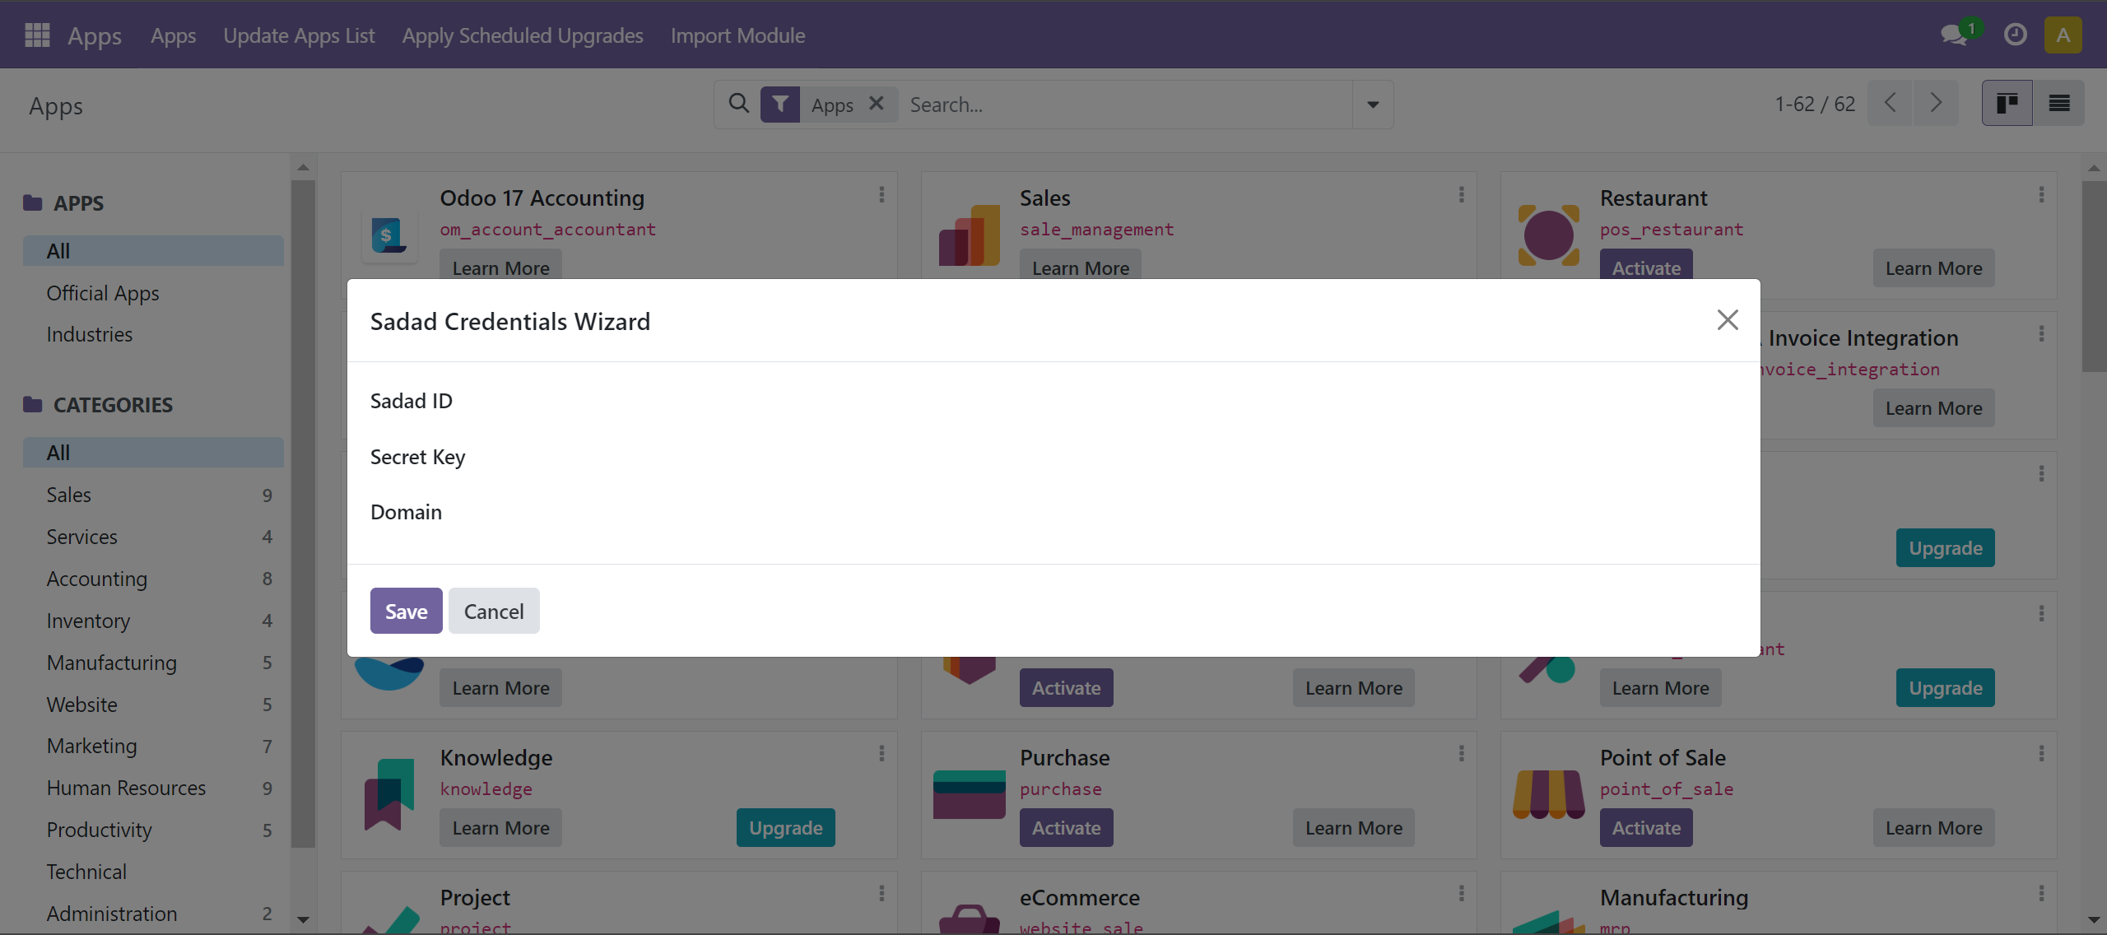The width and height of the screenshot is (2107, 935).
Task: Click the Point of Sale app icon
Action: coord(1549,794)
